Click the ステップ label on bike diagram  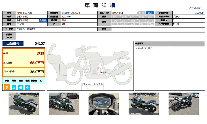(102, 73)
